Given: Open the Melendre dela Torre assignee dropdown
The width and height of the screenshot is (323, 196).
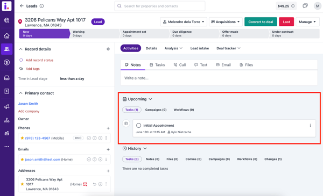Looking at the screenshot, I should tap(184, 22).
